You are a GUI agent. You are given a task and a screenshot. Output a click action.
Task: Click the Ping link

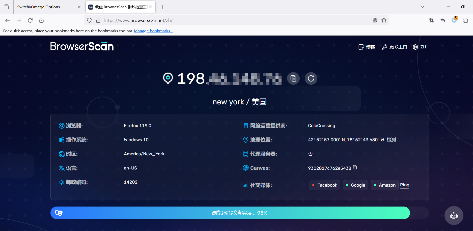coord(405,185)
